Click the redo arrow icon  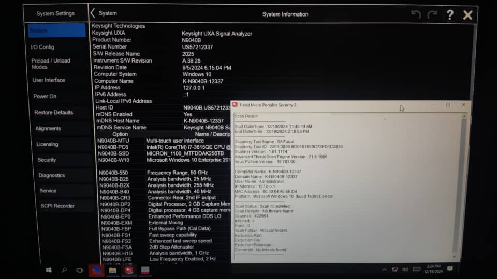(432, 14)
